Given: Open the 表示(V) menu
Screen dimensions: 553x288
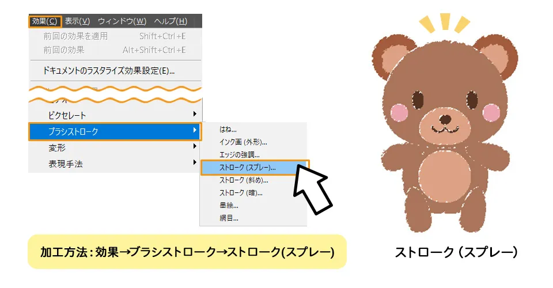Looking at the screenshot, I should 77,21.
